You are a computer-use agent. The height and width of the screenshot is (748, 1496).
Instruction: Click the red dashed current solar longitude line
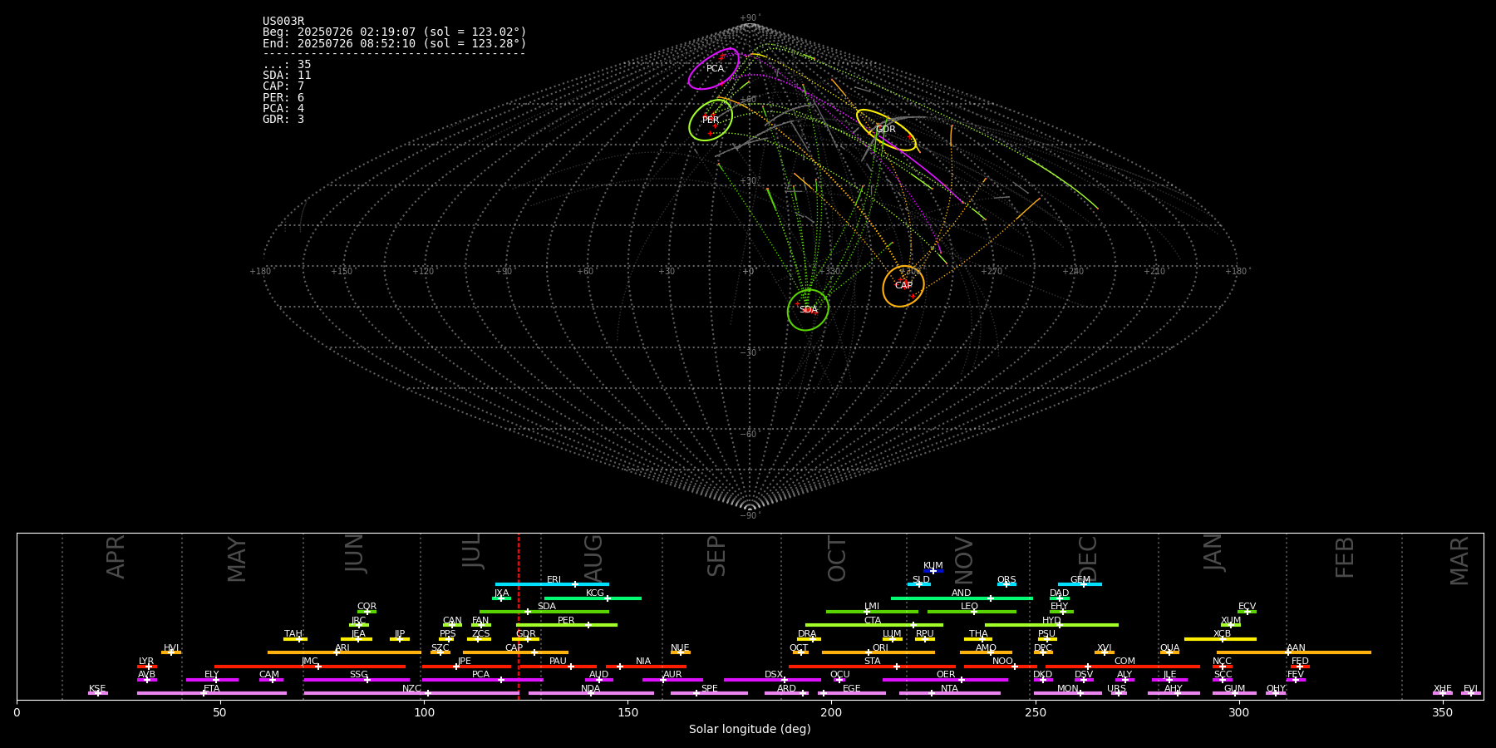tap(519, 616)
